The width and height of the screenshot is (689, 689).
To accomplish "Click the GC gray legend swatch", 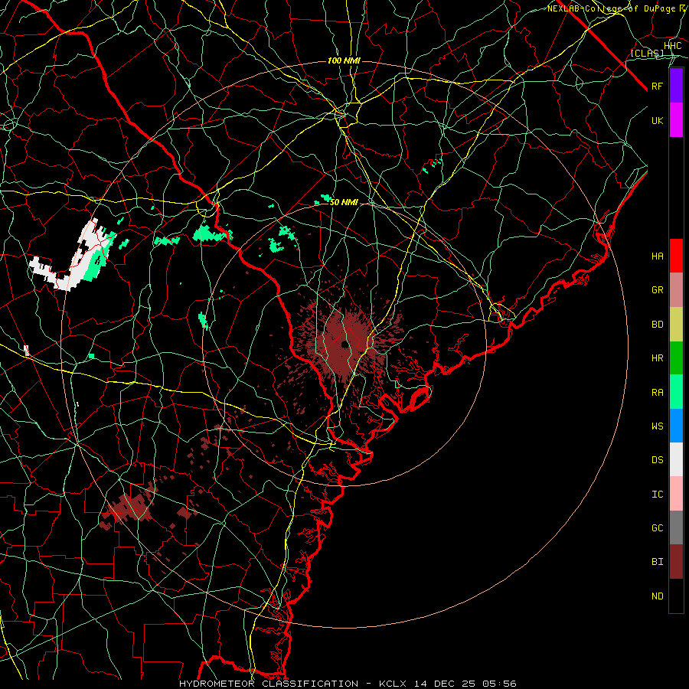I will click(676, 527).
